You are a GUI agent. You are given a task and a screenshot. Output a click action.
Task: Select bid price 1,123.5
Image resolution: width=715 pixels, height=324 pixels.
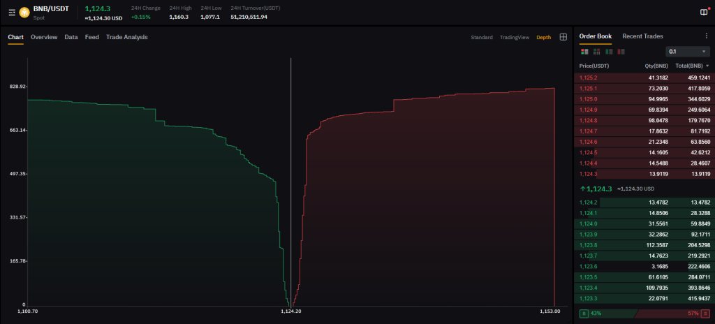click(588, 277)
